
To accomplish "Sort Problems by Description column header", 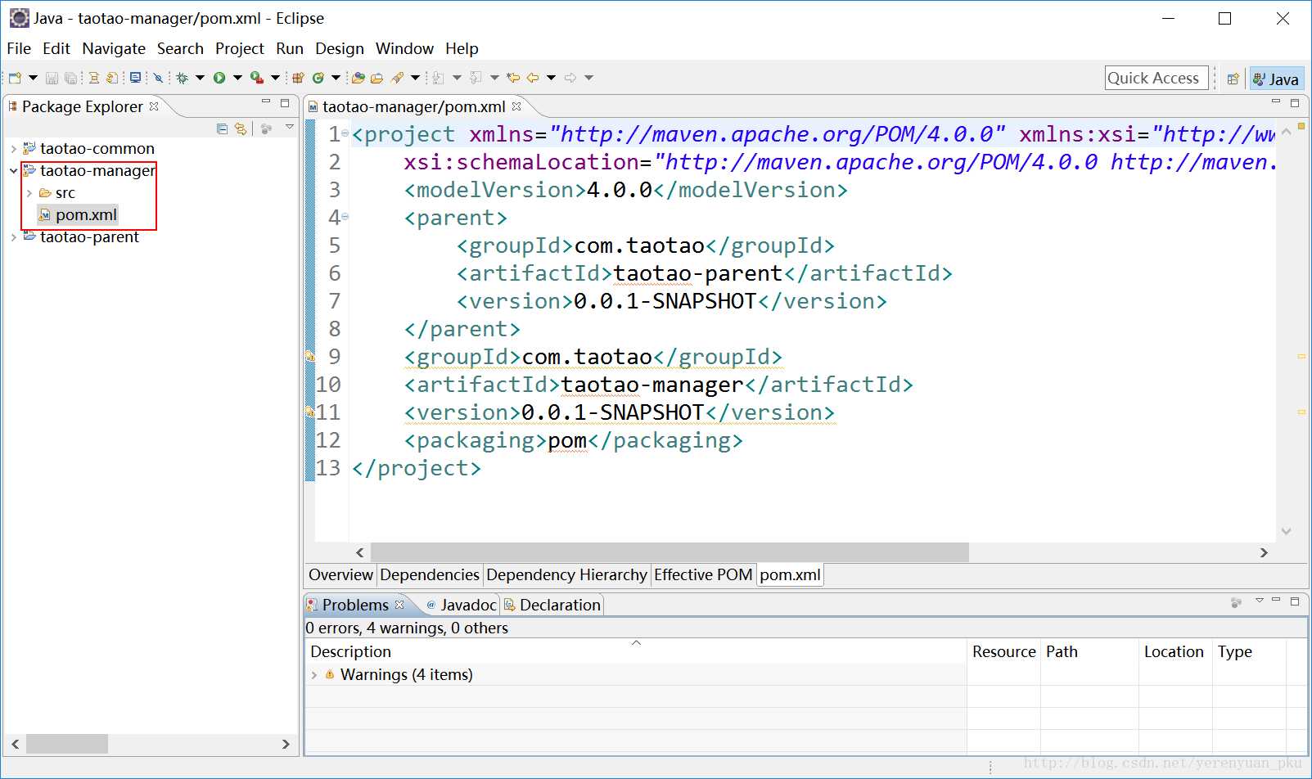I will click(x=636, y=651).
